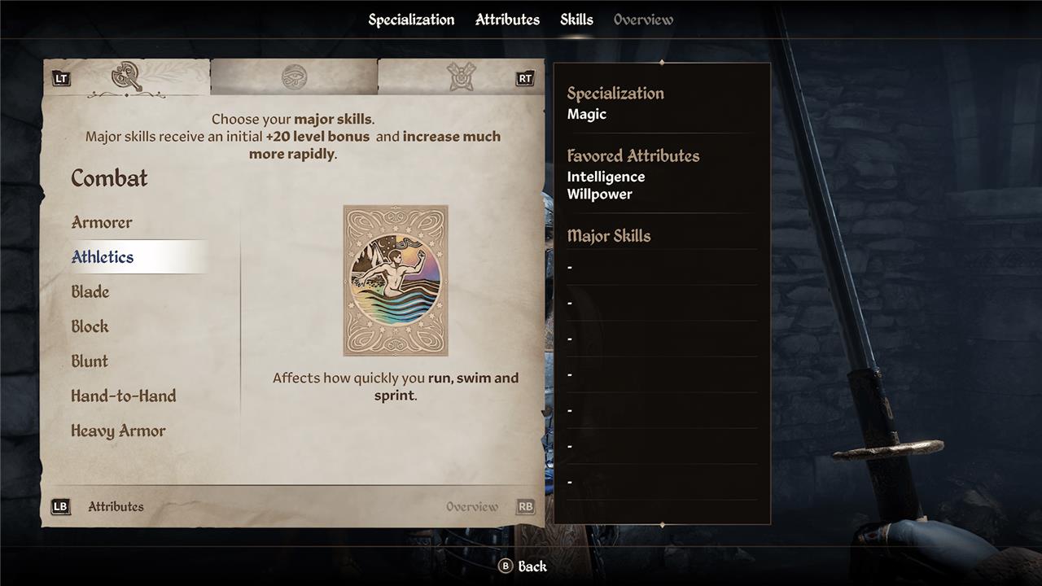Switch to the Specialization tab

(411, 20)
